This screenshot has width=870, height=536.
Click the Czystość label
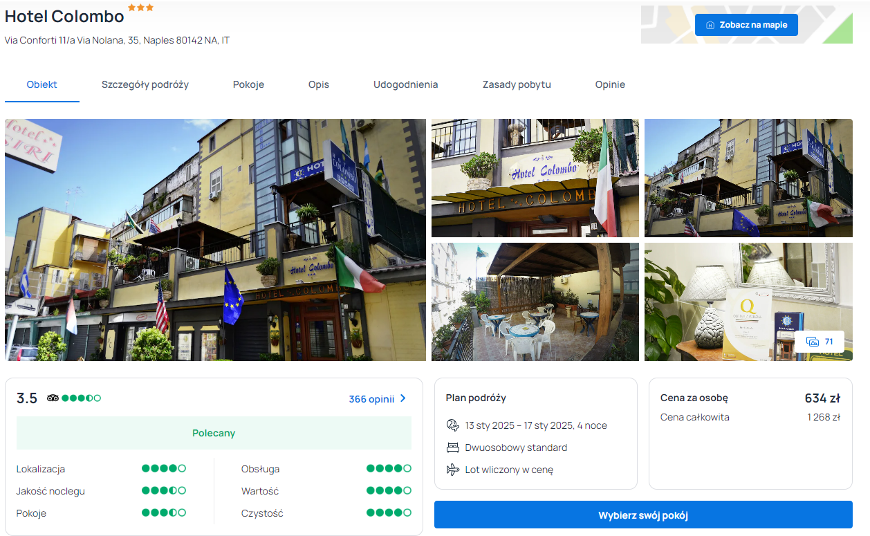[x=262, y=513]
